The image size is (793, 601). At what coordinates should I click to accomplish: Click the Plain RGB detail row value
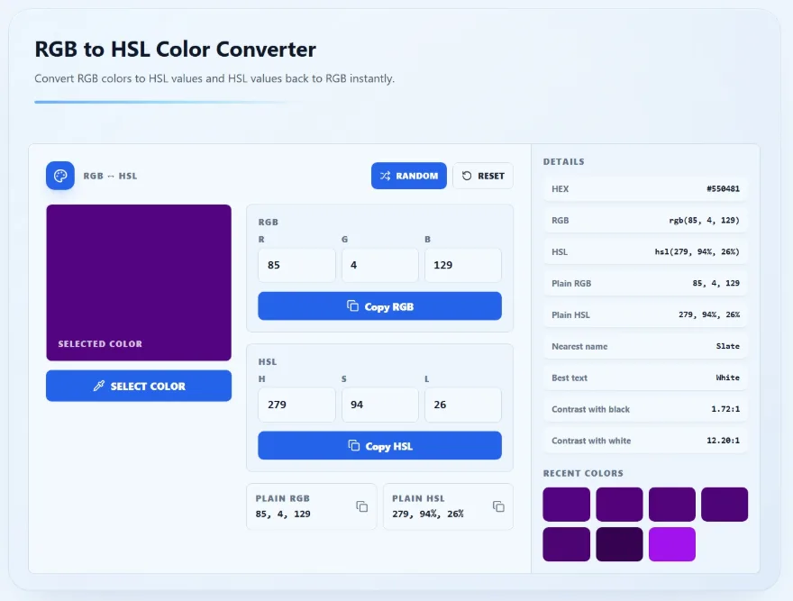pos(716,283)
